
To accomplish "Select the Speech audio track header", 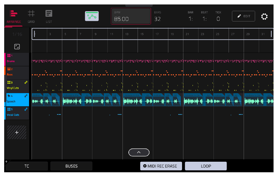I will 17,100.
